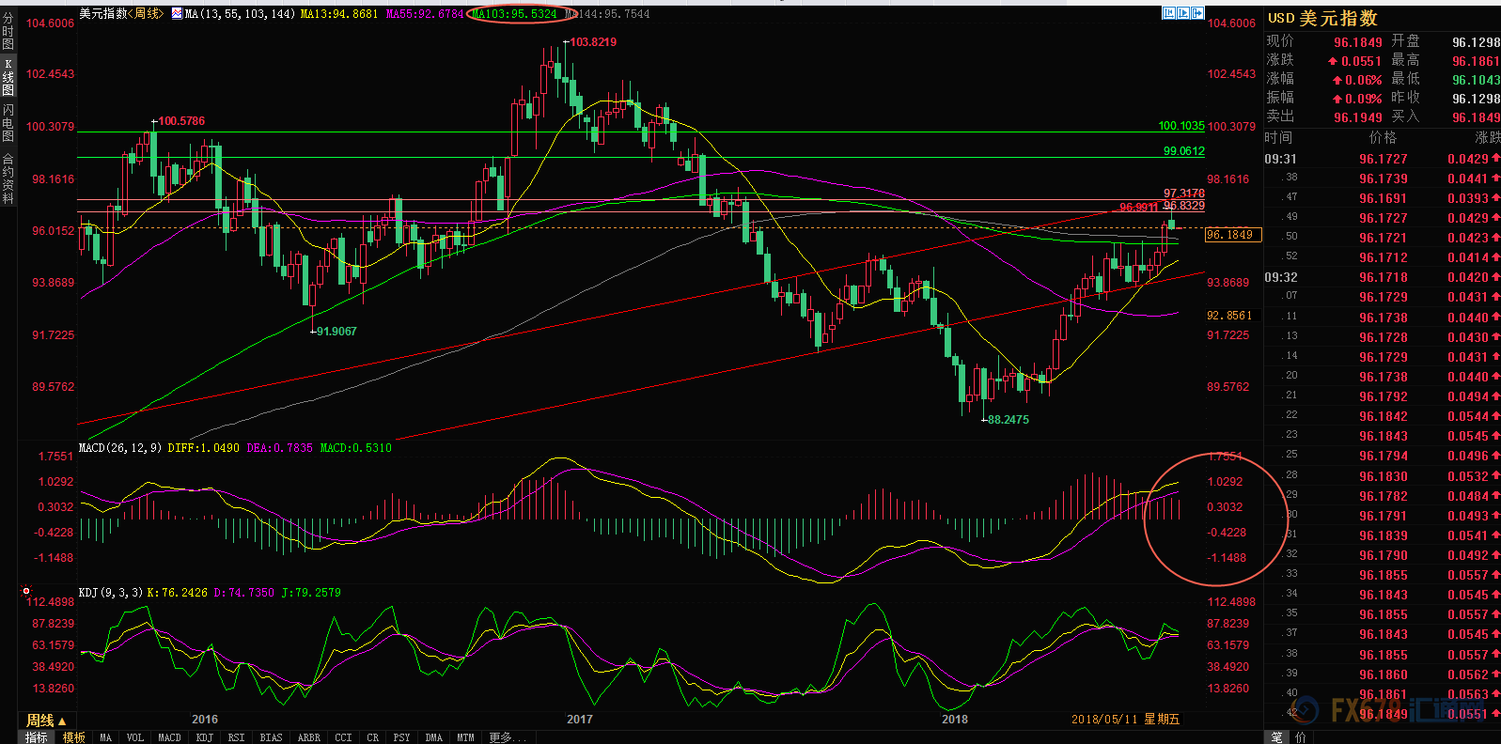This screenshot has height=744, width=1501.
Task: Click the 2017 year marker on time axis
Action: [580, 719]
